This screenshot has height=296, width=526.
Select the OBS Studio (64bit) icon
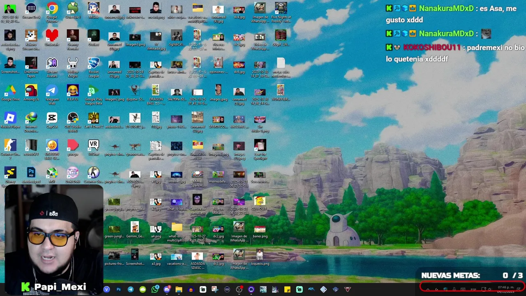(x=73, y=122)
